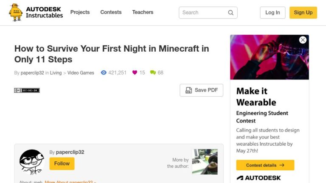Click the Autodesk Instructables wordmark

(44, 12)
